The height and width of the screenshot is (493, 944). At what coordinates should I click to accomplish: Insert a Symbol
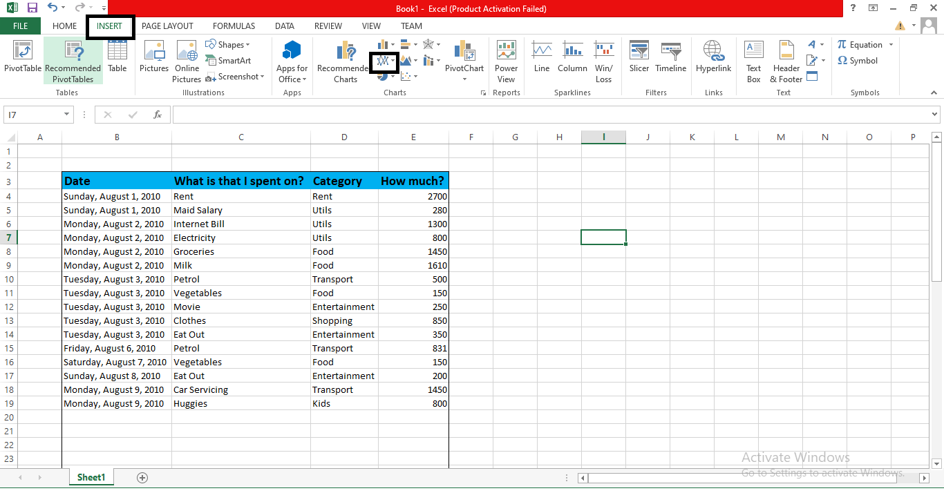tap(858, 61)
